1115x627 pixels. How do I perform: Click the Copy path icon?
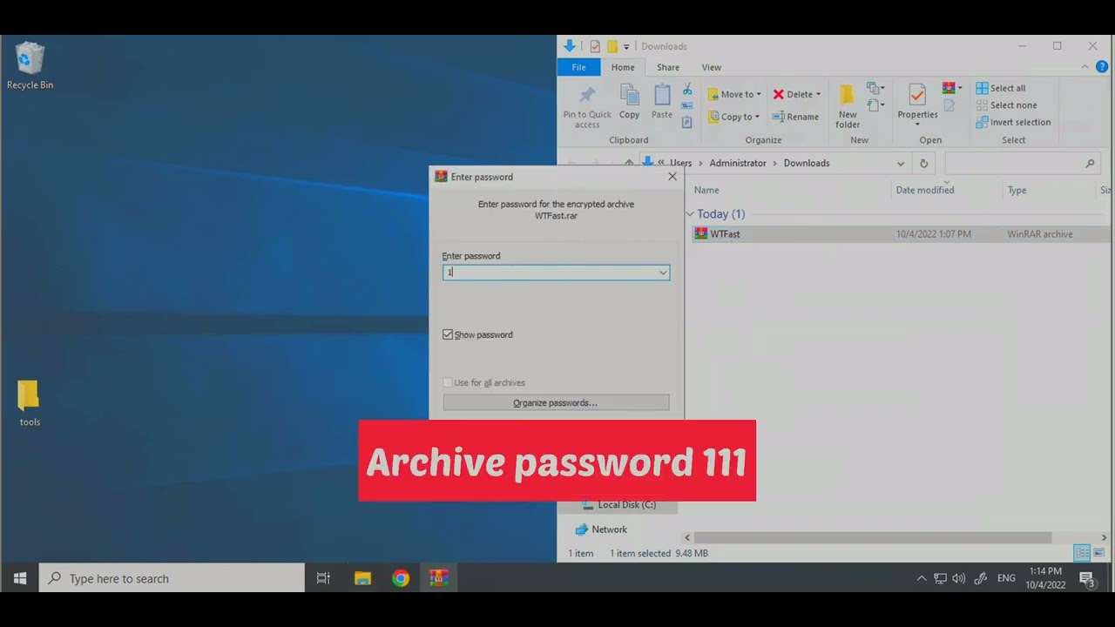point(687,105)
